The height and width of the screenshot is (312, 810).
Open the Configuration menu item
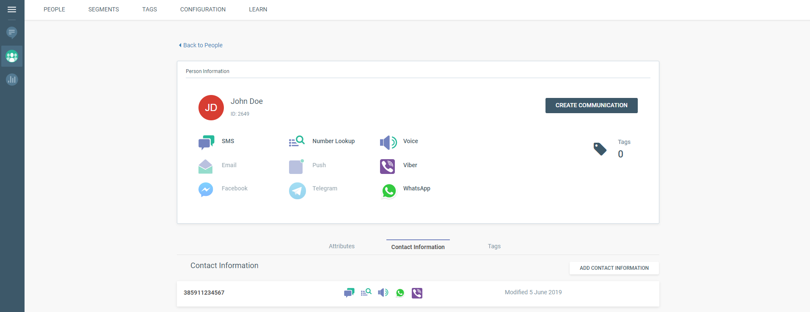click(203, 9)
